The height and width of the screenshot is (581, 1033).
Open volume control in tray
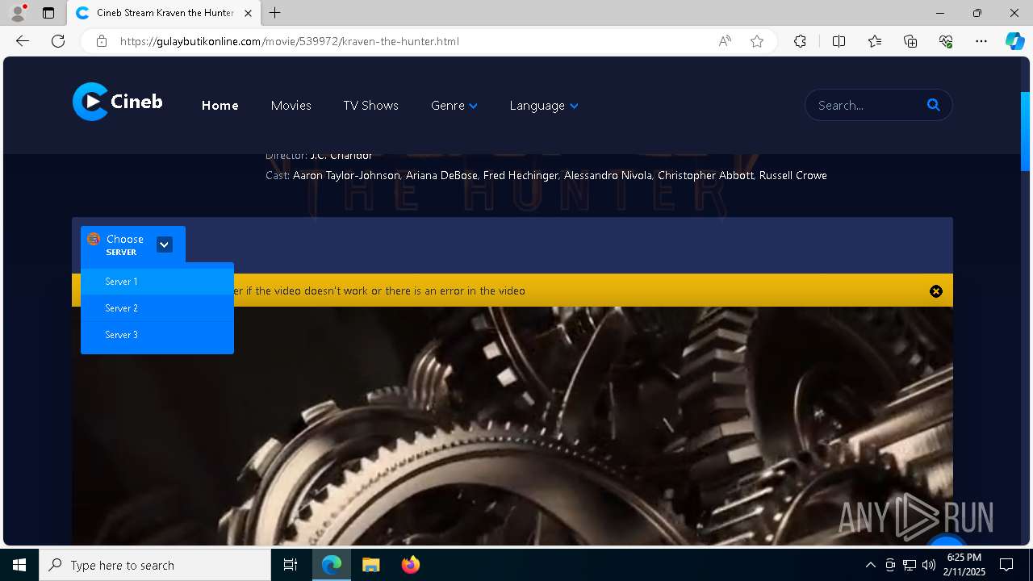tap(929, 565)
